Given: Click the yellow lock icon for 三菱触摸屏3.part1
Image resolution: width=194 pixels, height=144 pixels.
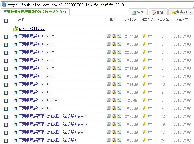Looking at the screenshot, I should pyautogui.click(x=114, y=93).
